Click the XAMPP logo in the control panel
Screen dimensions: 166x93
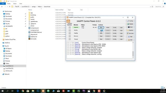coord(68,21)
